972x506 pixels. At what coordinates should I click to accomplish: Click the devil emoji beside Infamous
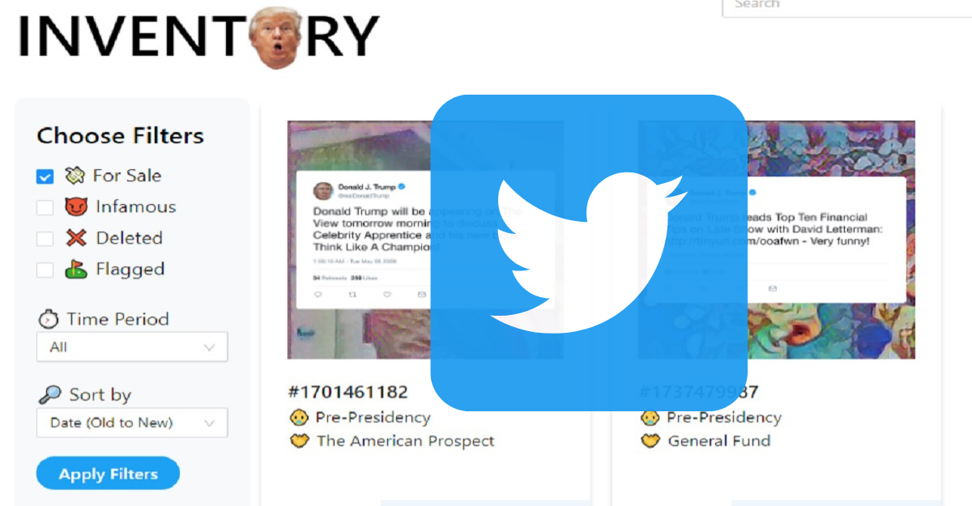point(76,206)
